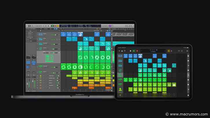210x118 pixels.
Task: Click the iPad position display
Action: (153, 51)
